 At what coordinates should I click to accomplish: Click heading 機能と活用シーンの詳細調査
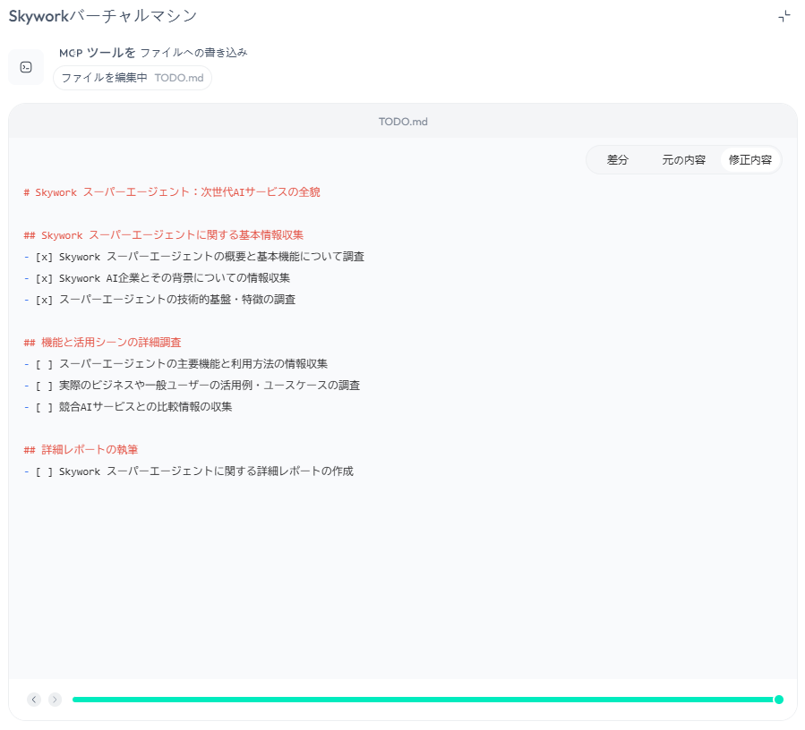pyautogui.click(x=102, y=342)
